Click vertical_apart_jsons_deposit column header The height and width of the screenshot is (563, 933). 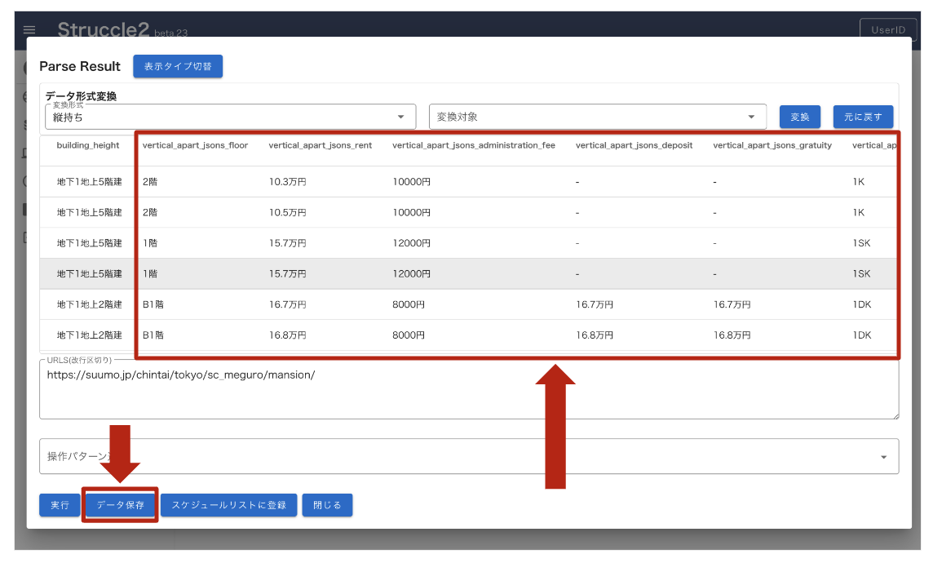(634, 145)
